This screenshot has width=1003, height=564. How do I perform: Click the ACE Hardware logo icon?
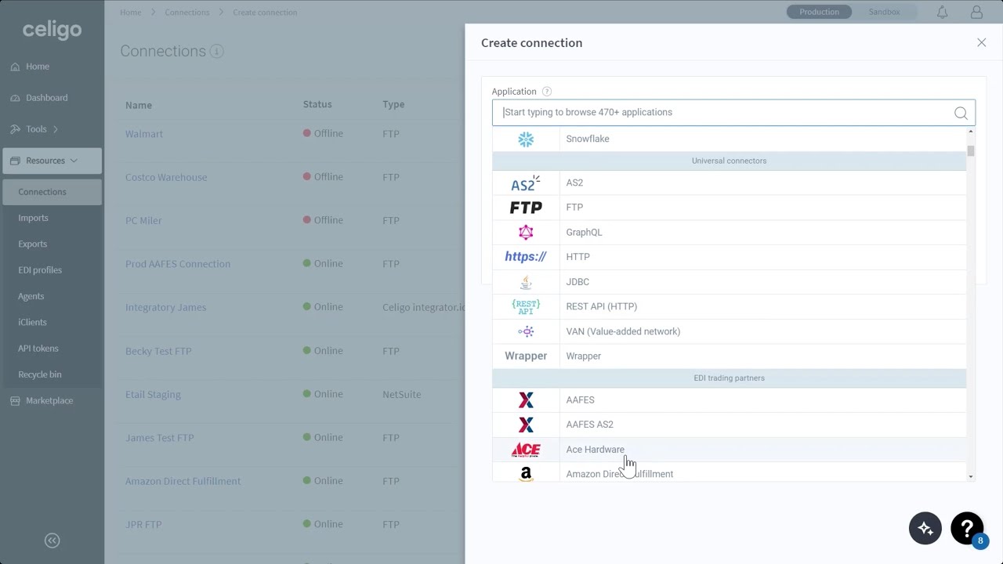pyautogui.click(x=526, y=450)
